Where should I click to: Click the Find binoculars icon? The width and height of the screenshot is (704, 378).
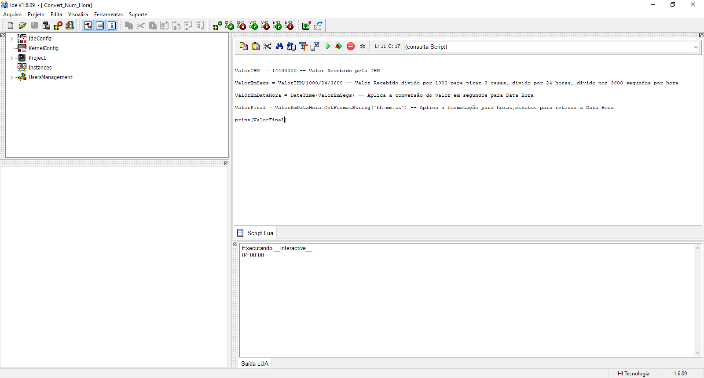pos(279,46)
